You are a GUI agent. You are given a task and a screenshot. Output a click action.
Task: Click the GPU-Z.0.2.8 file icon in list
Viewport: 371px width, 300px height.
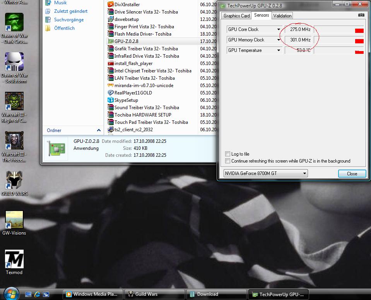(x=111, y=41)
